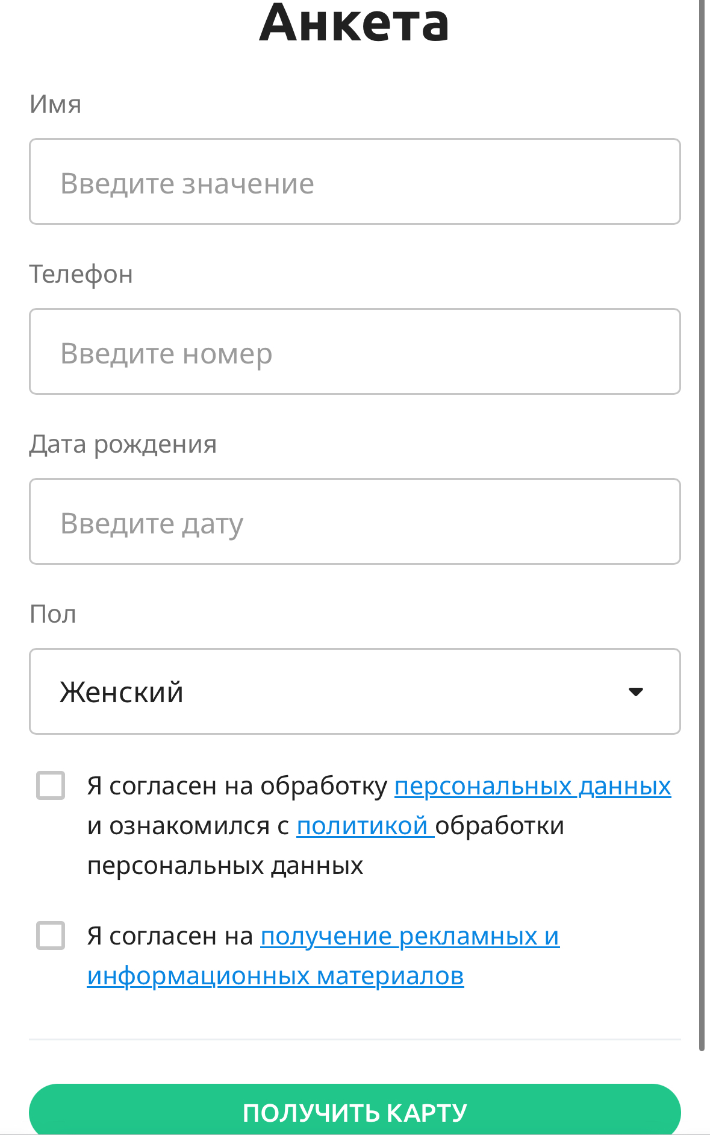The width and height of the screenshot is (710, 1135).
Task: Click the dropdown arrow in the Пол field
Action: (x=635, y=691)
